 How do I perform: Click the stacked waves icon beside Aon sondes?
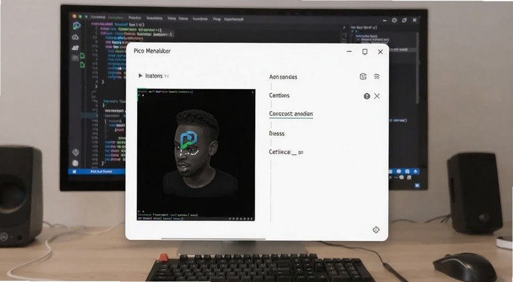(x=377, y=76)
